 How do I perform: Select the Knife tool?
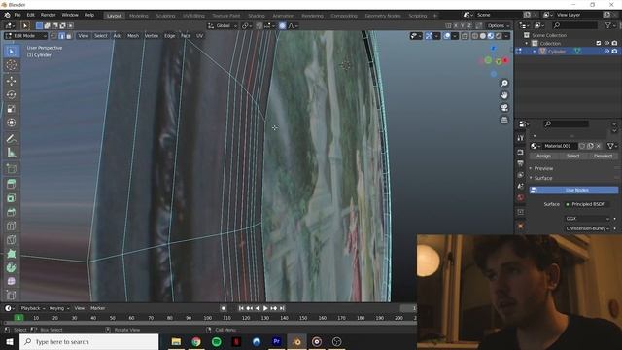(11, 240)
